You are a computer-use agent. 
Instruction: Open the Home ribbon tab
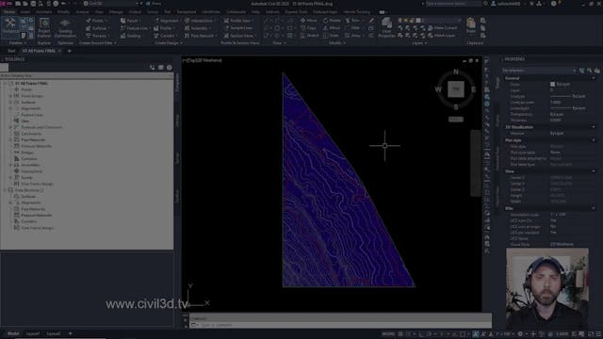[9, 12]
